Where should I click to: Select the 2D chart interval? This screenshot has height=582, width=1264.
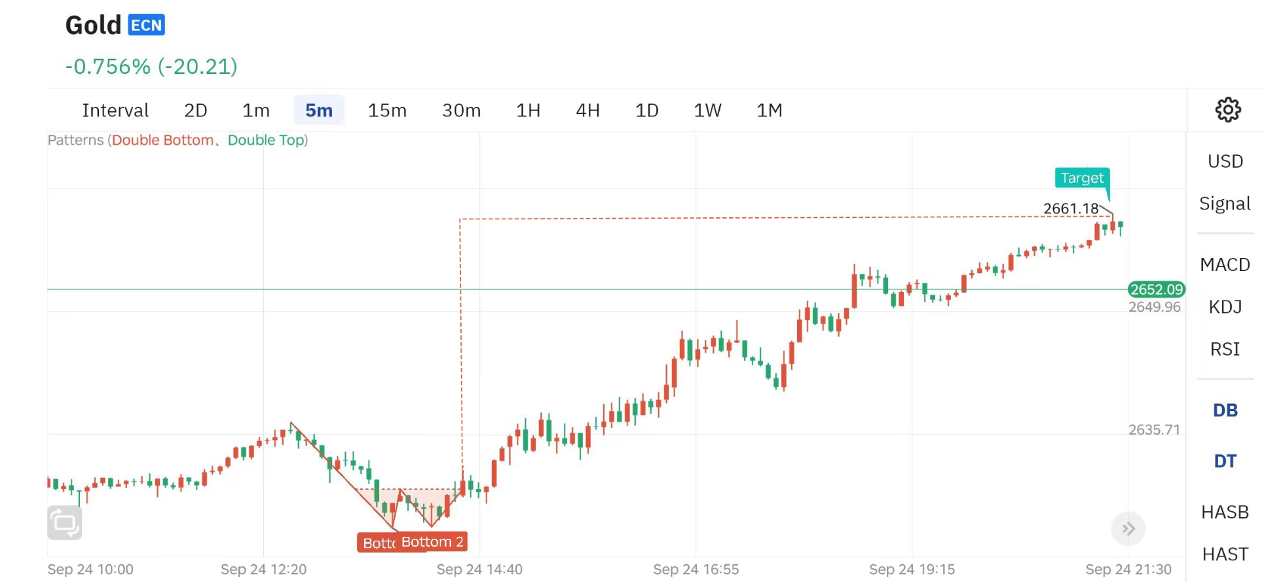pos(195,110)
